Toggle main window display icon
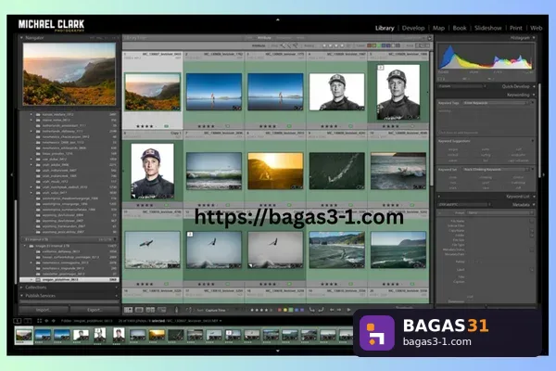The height and width of the screenshot is (371, 556). 17,321
